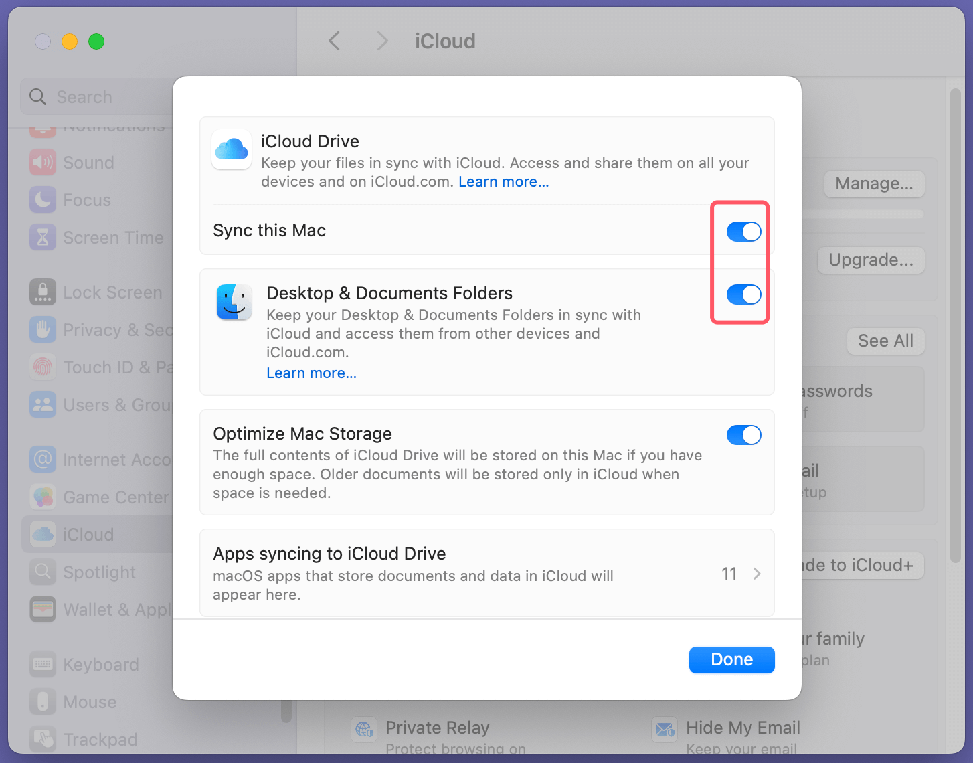973x763 pixels.
Task: Click the Private Relay icon
Action: click(x=364, y=730)
